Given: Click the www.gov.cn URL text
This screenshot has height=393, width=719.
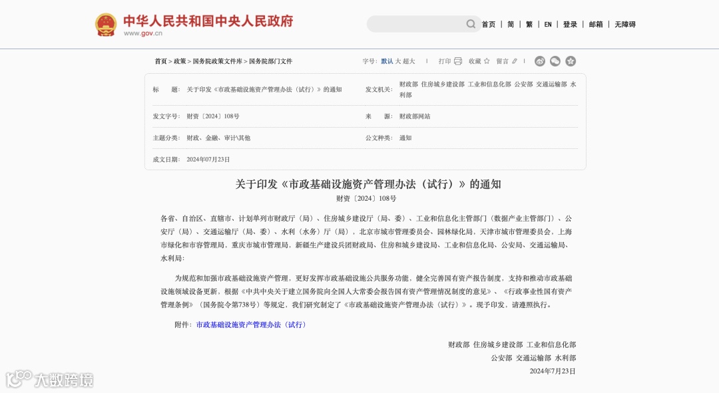Looking at the screenshot, I should tap(142, 33).
